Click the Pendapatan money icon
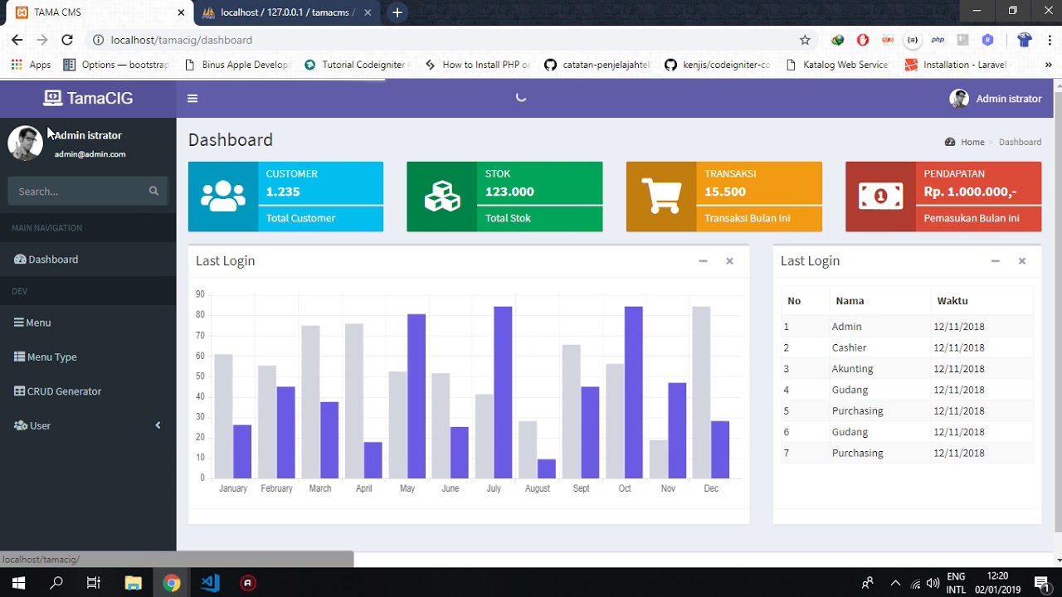The height and width of the screenshot is (597, 1062). point(880,197)
